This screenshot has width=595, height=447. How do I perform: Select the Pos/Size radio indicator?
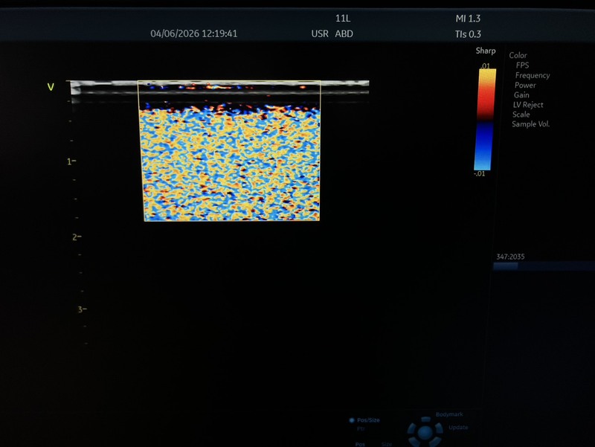352,420
